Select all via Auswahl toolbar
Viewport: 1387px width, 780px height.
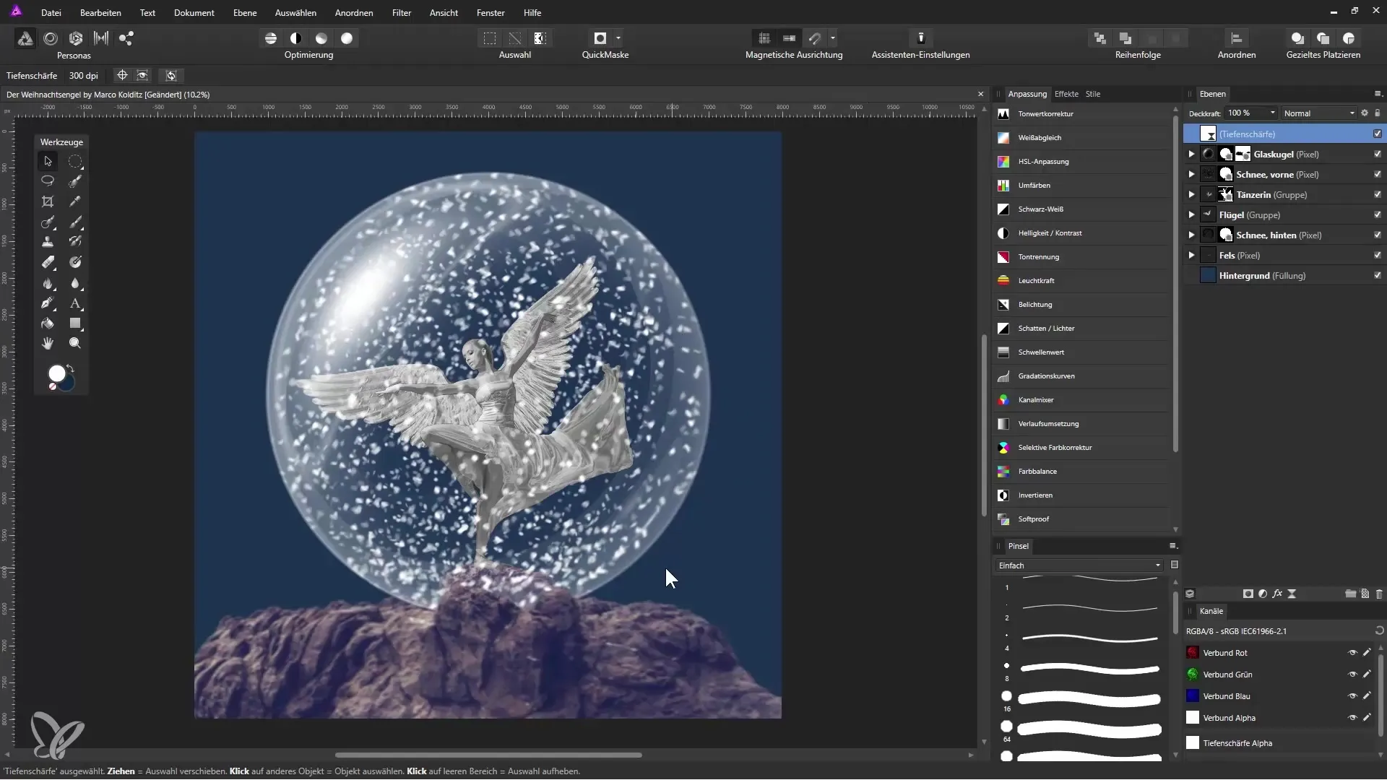tap(490, 38)
